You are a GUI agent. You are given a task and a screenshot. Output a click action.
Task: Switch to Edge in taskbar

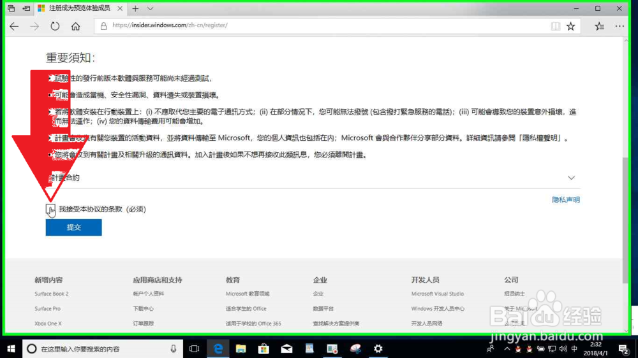click(x=218, y=348)
